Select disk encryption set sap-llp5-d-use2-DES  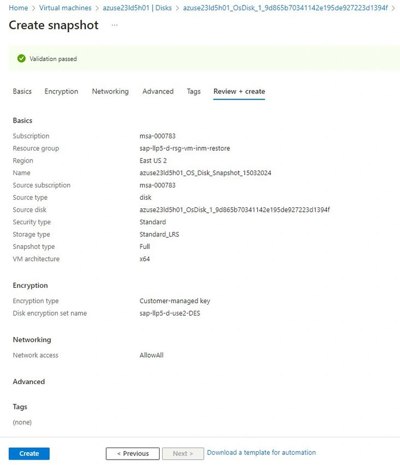pos(170,313)
